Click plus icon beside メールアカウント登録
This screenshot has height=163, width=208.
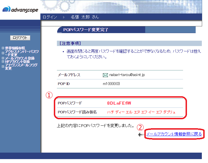point(3,58)
